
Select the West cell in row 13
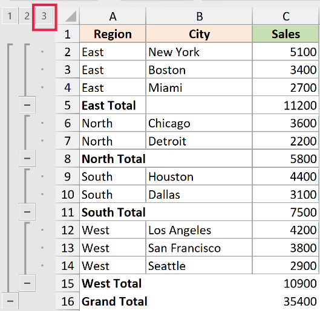coord(113,248)
